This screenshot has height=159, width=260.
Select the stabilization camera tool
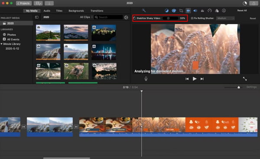coord(188,11)
